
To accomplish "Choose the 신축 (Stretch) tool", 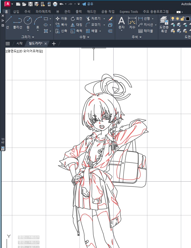I will coord(61,31).
